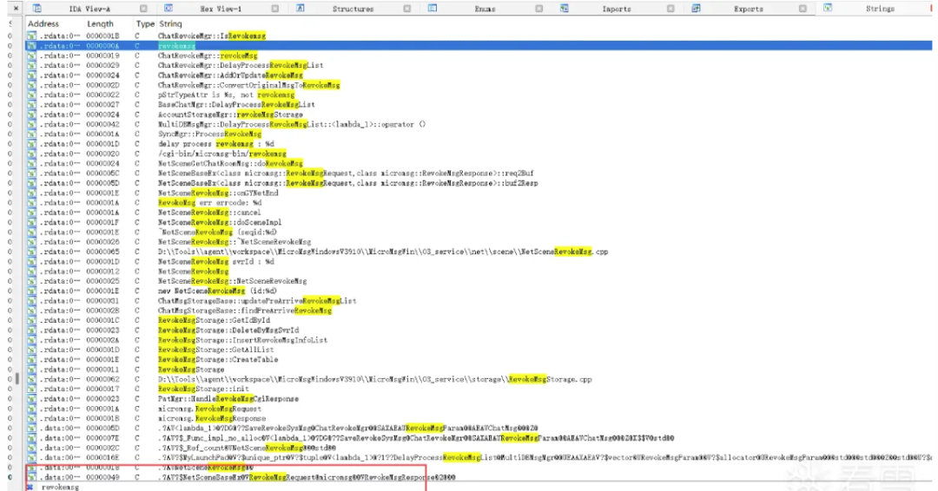
Task: Close the Exports tab
Action: 803,9
